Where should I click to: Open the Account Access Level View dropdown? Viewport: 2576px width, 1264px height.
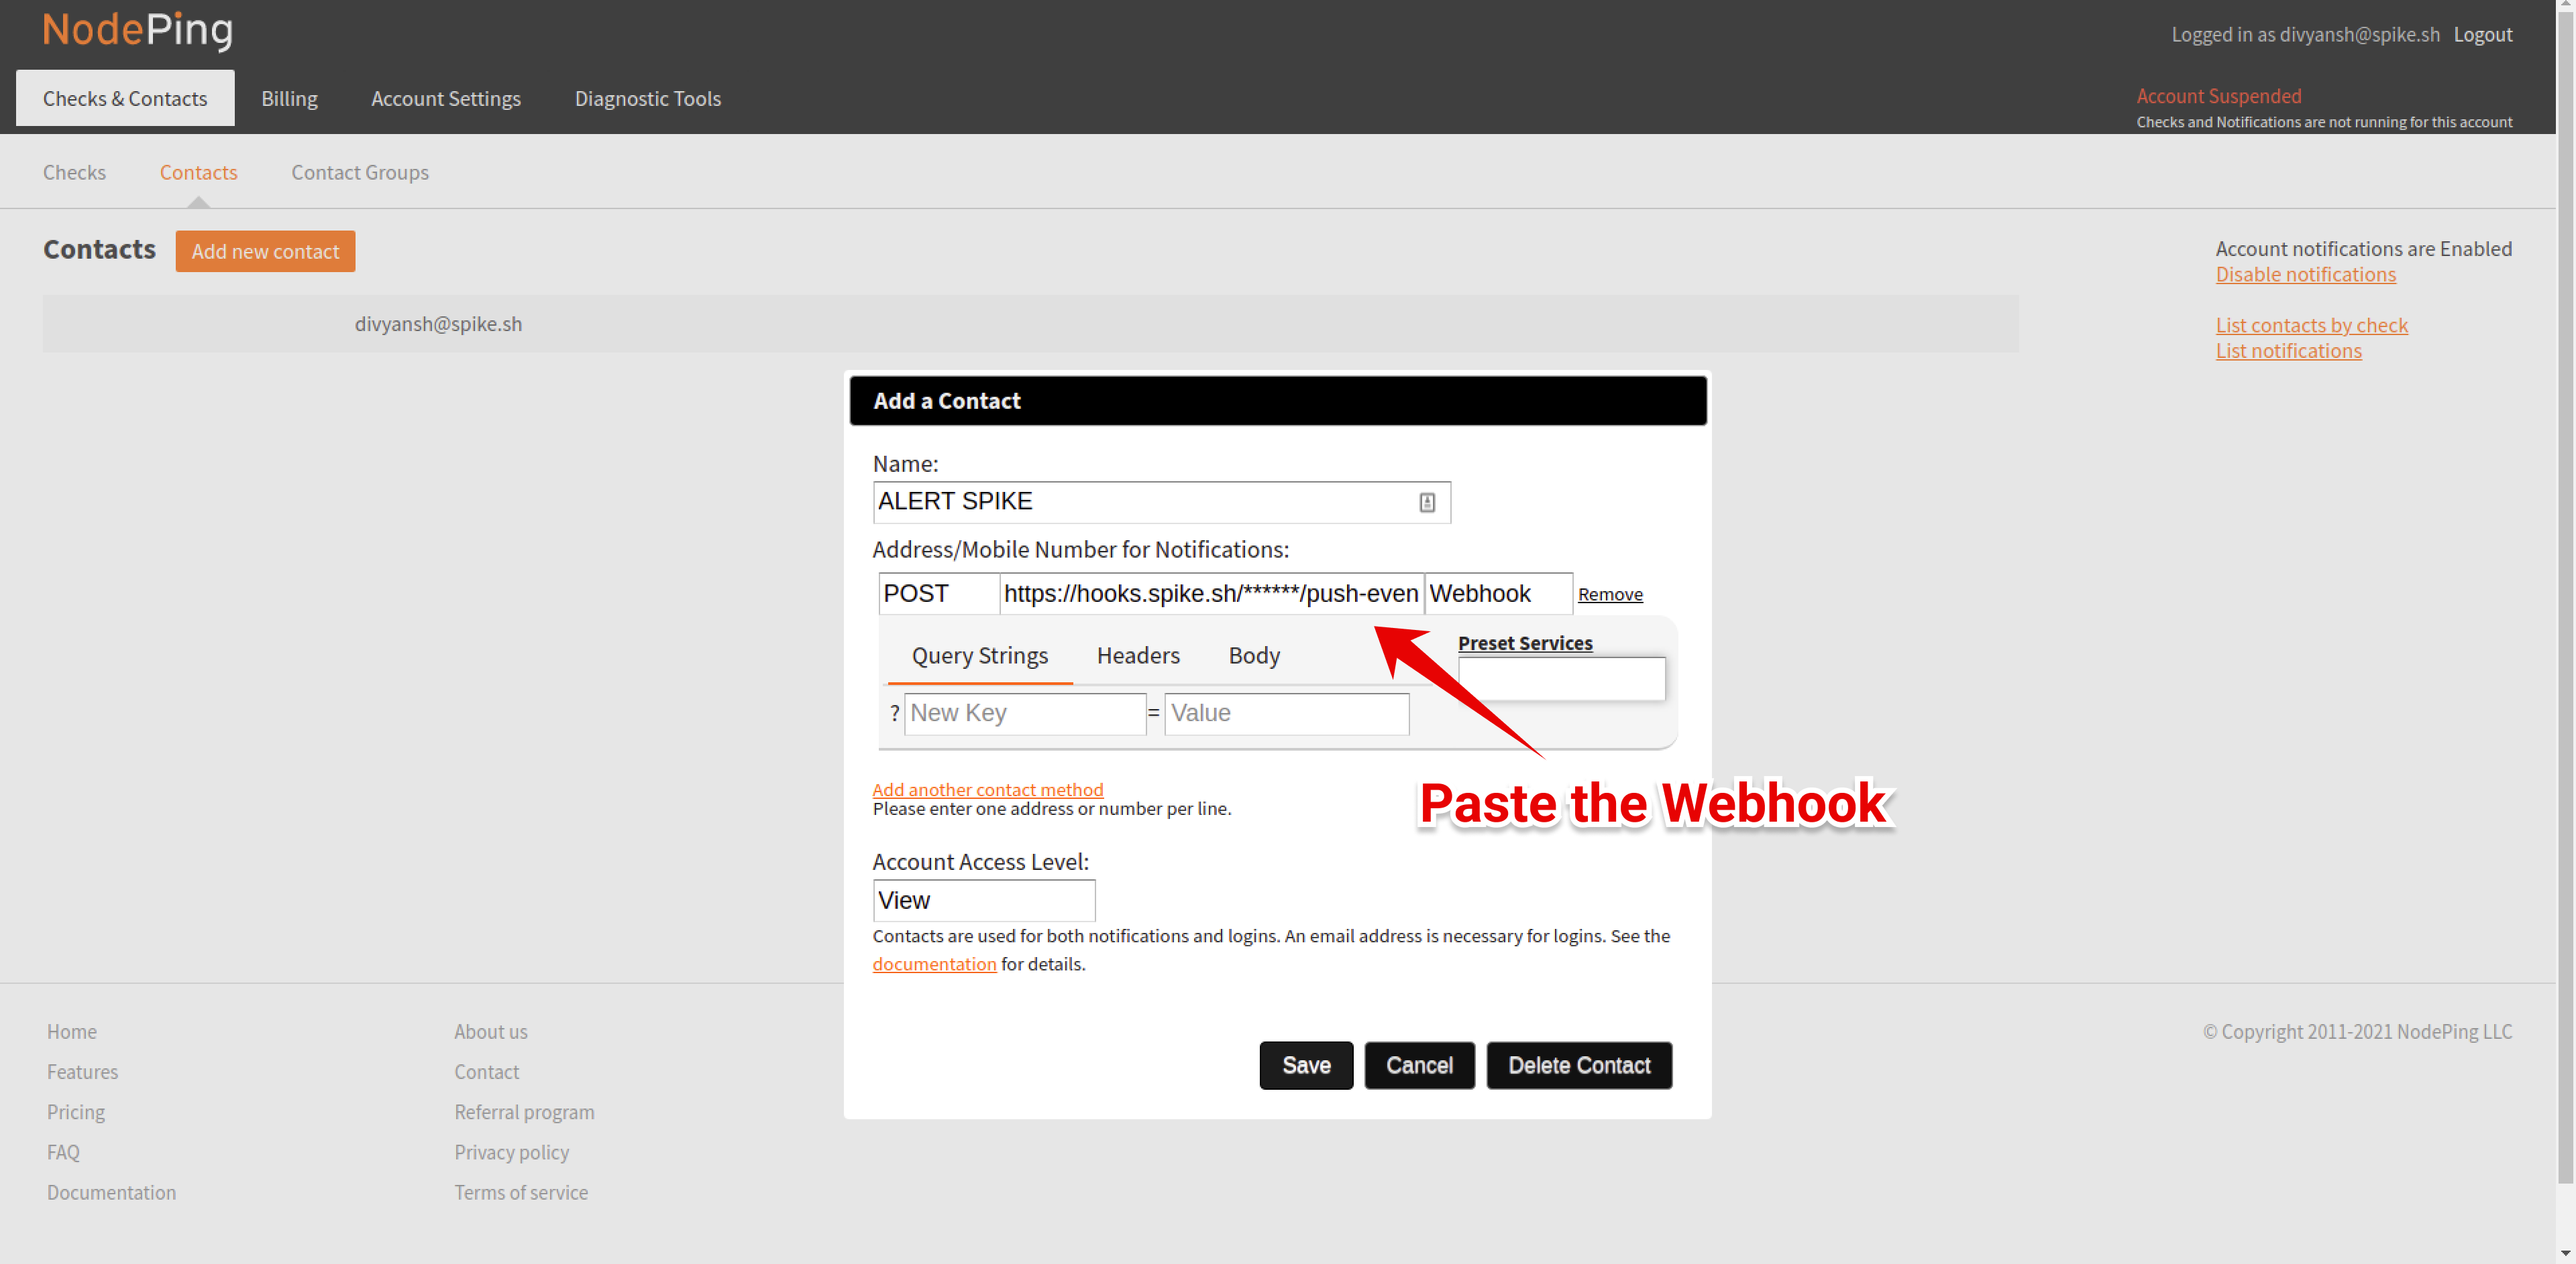click(984, 901)
